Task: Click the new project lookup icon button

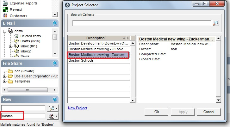Action: click(52, 116)
